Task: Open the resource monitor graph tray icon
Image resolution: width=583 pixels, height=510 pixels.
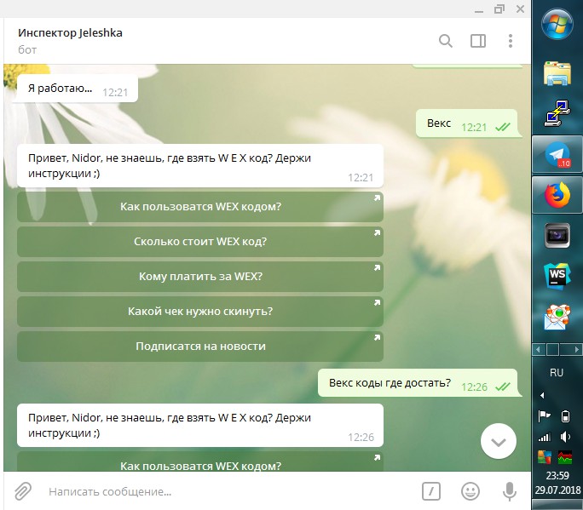Action: [x=565, y=457]
